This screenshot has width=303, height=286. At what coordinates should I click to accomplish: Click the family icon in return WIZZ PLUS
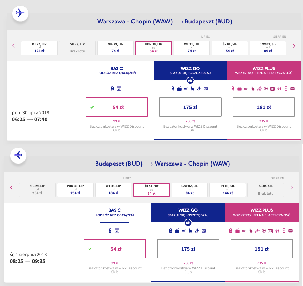pos(277,231)
